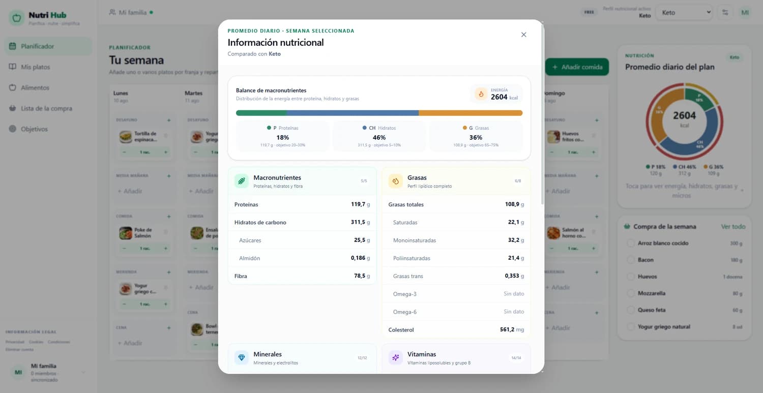The width and height of the screenshot is (763, 393).
Task: Click the Añadir comida button
Action: 577,67
